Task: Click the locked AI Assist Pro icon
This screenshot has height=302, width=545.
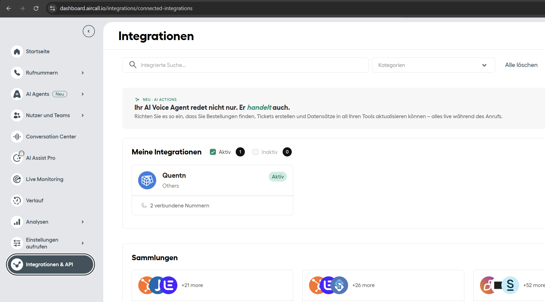Action: coord(17,158)
